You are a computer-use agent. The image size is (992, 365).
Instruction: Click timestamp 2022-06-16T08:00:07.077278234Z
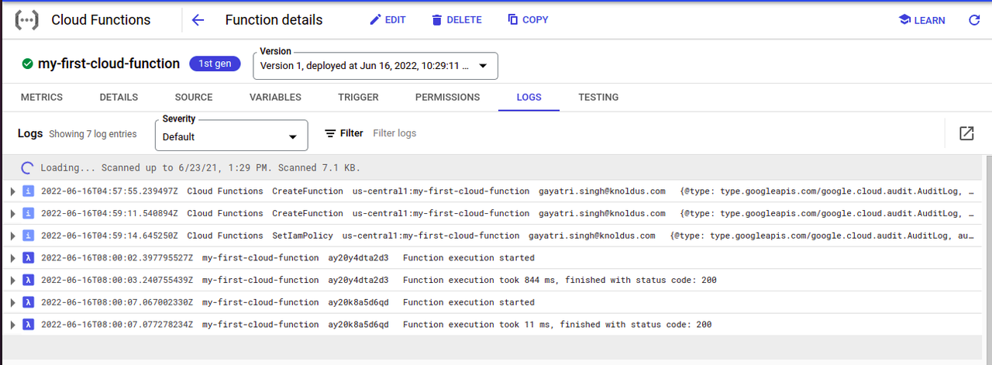pos(117,325)
